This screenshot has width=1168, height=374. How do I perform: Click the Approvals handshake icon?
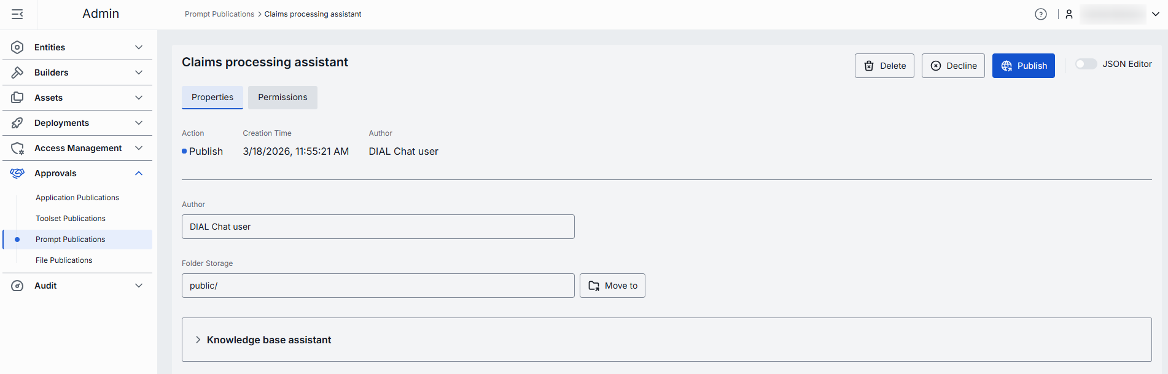point(17,173)
